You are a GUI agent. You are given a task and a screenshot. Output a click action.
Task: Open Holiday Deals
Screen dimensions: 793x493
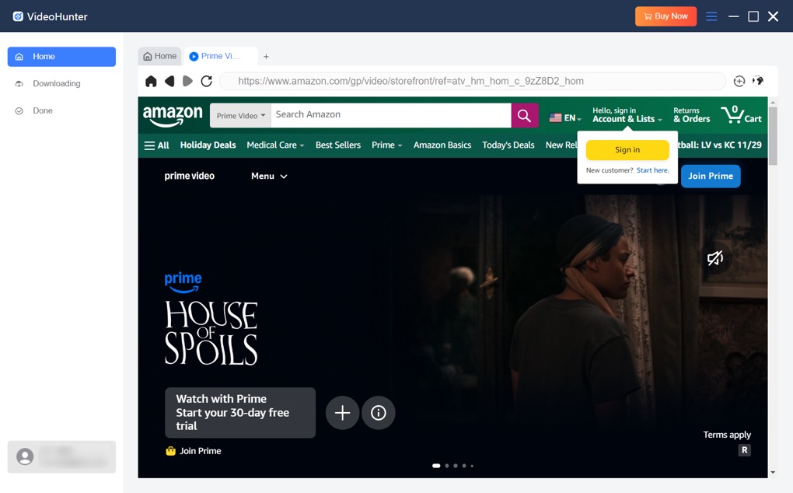point(208,145)
